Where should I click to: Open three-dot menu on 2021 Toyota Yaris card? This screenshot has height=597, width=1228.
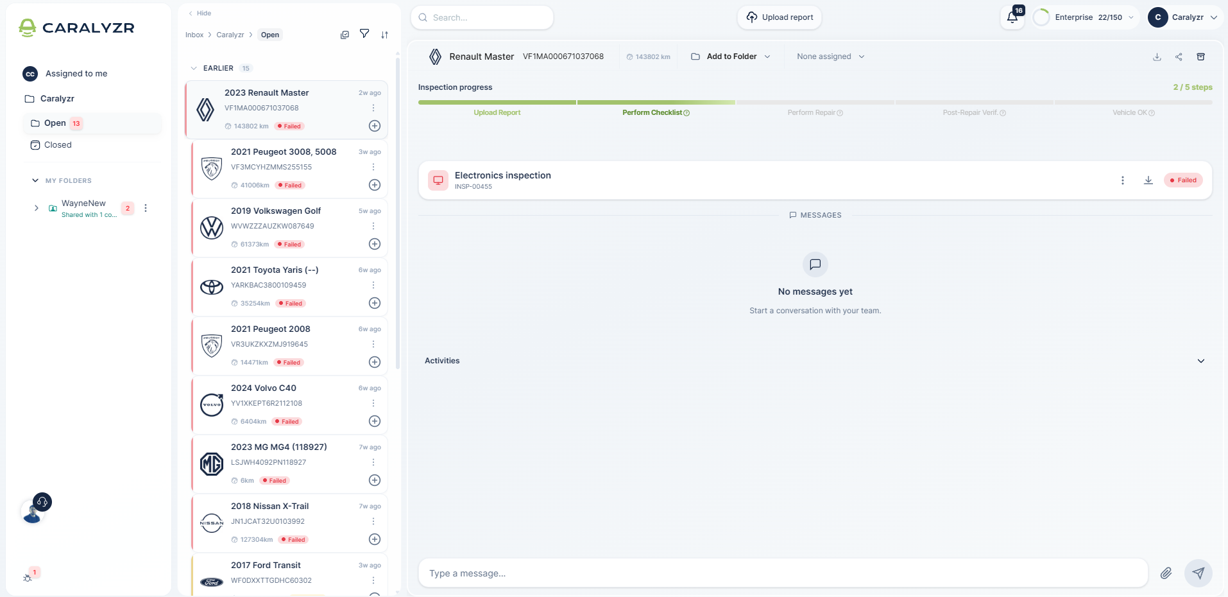[373, 285]
